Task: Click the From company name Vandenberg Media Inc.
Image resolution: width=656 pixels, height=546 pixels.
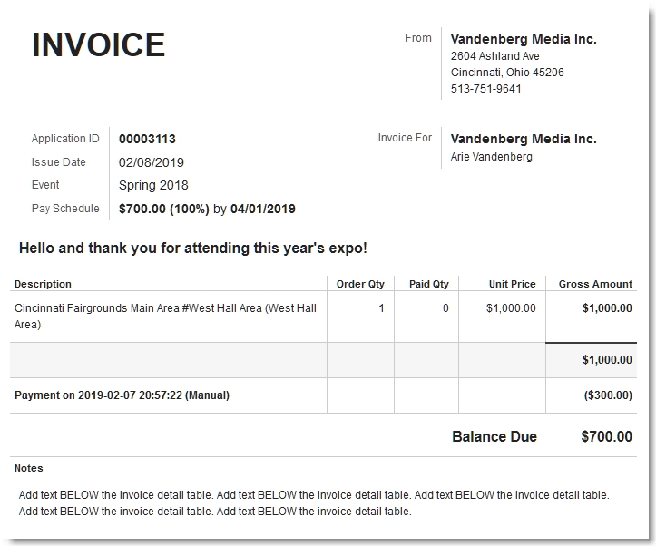Action: (x=524, y=39)
